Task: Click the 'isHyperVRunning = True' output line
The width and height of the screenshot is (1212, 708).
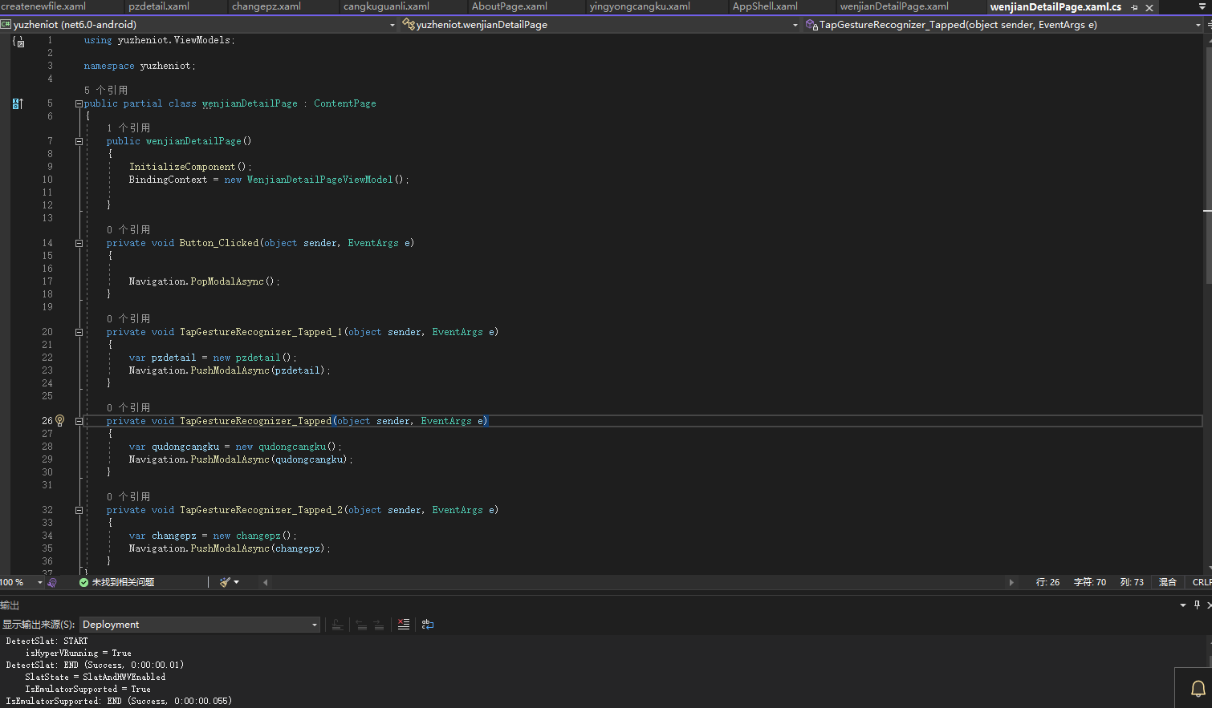Action: point(78,653)
